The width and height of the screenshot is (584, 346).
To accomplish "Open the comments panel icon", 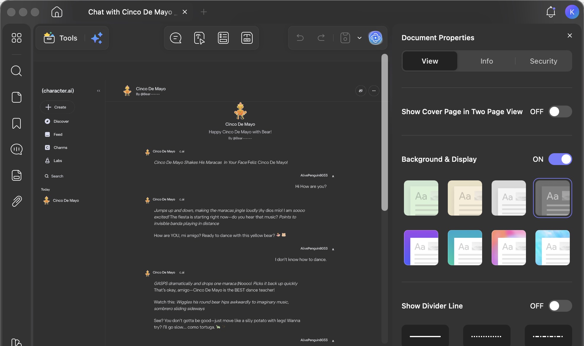I will (17, 149).
